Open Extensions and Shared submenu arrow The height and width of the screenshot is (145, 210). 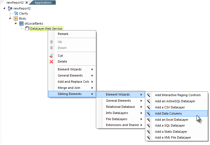pyautogui.click(x=141, y=125)
